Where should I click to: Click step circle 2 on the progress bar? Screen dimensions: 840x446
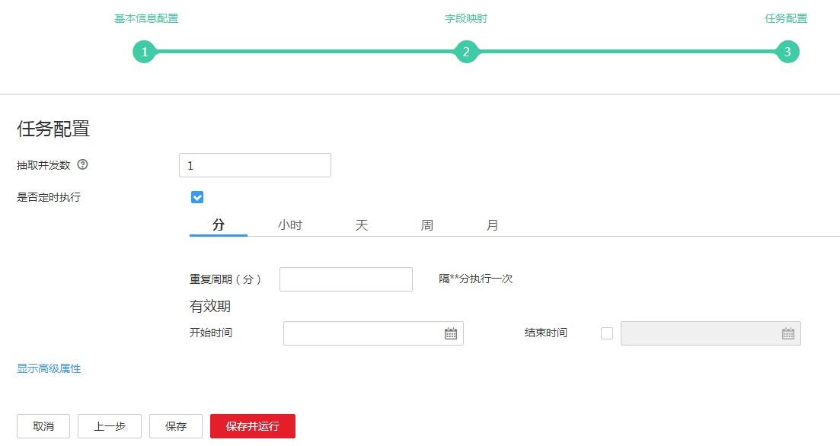click(467, 52)
